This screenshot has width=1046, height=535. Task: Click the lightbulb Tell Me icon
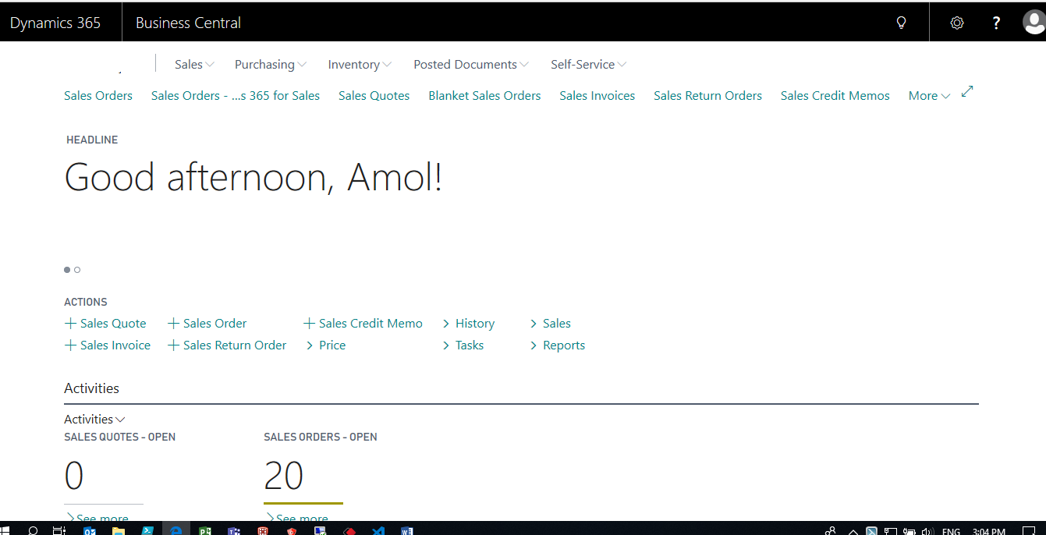tap(901, 23)
